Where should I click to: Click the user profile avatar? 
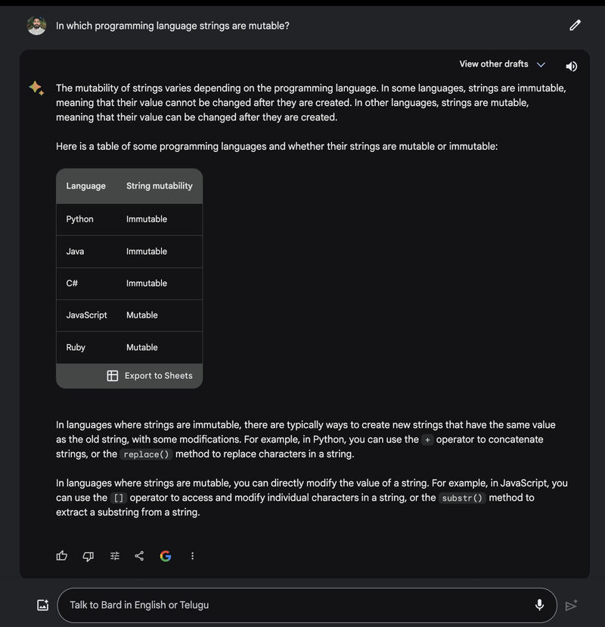click(x=36, y=26)
